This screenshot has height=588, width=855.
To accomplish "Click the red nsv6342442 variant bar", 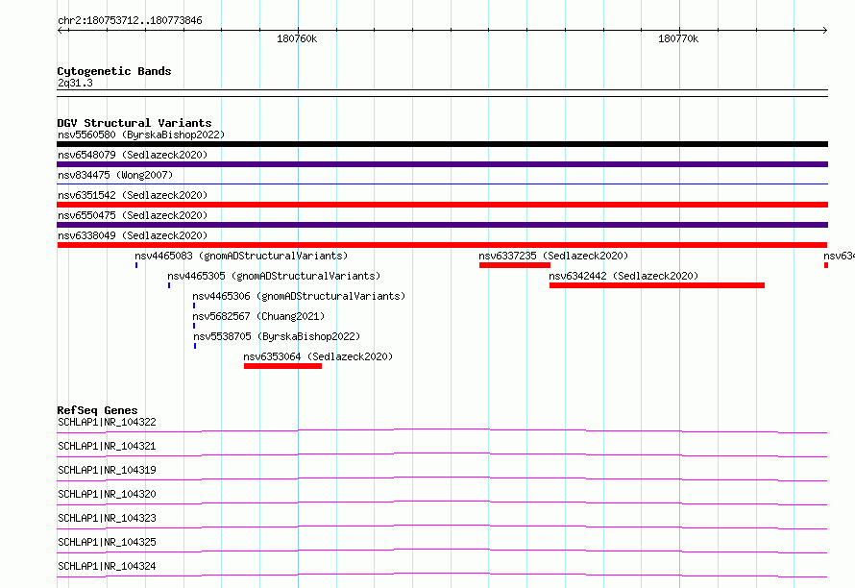I will click(657, 285).
